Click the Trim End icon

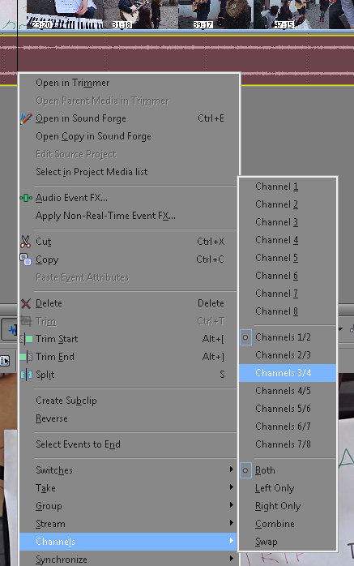click(26, 357)
